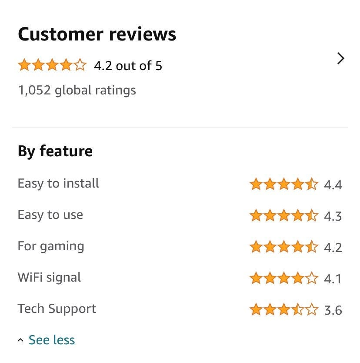
Task: Select the For gaming feature label
Action: (x=51, y=246)
